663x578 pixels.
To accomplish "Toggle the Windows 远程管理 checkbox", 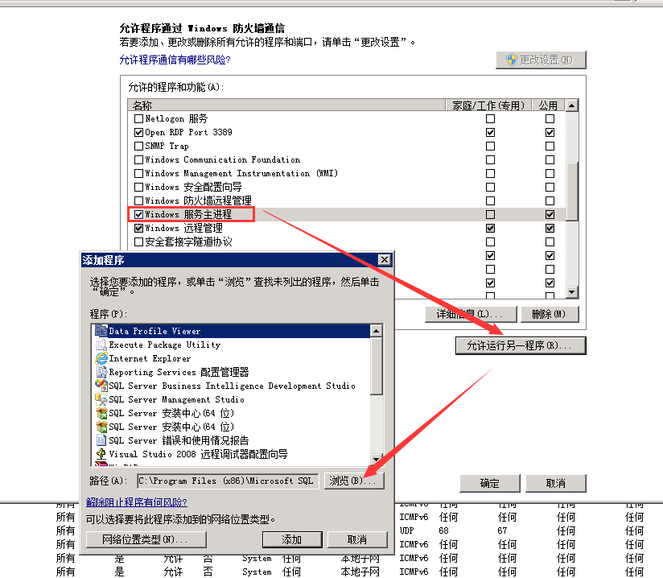I will (138, 228).
